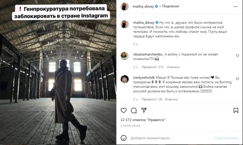View the 171 likes on oksanamarchenko_ comment
The height and width of the screenshot is (145, 243).
click(x=152, y=67)
